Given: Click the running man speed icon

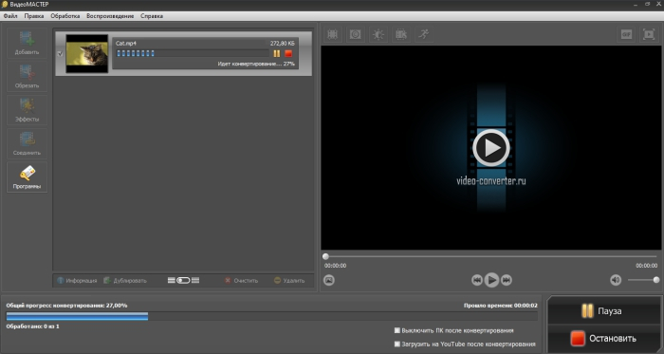Looking at the screenshot, I should click(x=423, y=34).
